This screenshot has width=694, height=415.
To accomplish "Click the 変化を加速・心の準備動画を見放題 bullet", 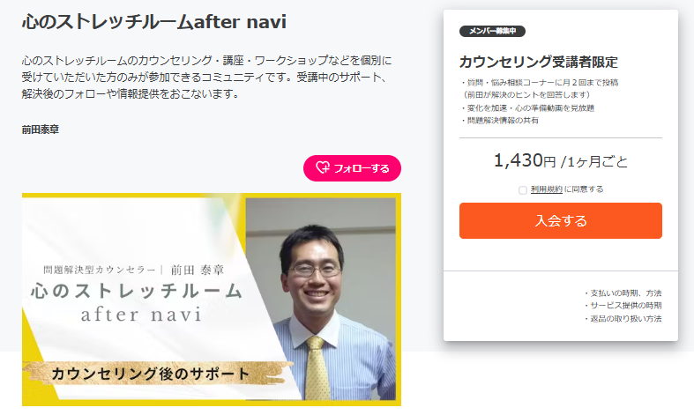I will click(x=527, y=108).
